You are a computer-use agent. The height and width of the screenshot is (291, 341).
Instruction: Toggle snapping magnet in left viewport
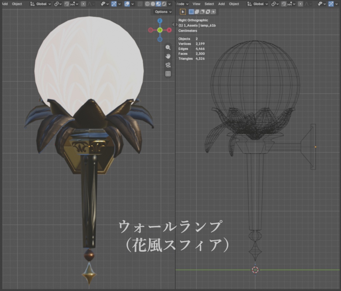pyautogui.click(x=67, y=4)
